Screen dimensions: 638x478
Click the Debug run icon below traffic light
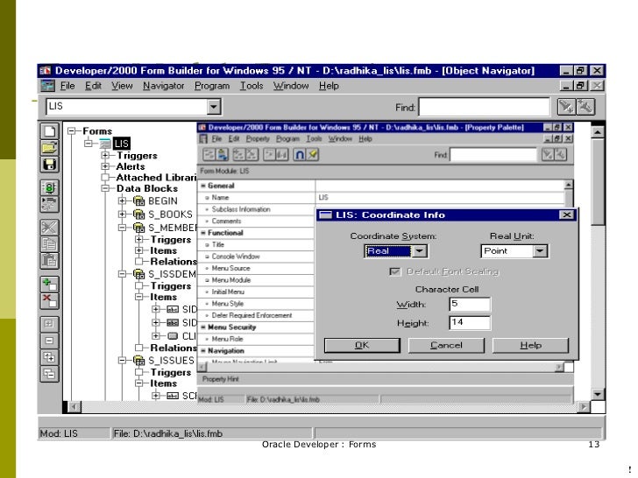click(49, 204)
